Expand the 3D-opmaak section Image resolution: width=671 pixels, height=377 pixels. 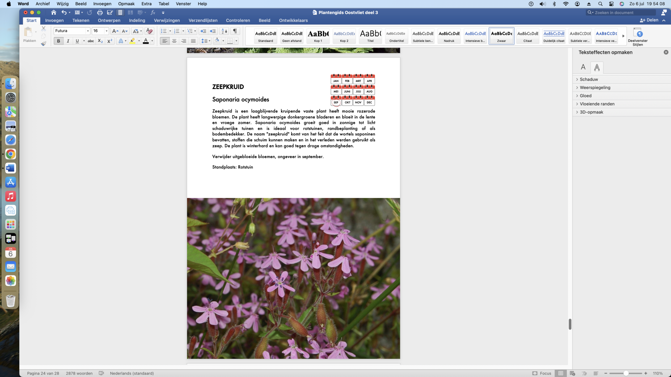[591, 112]
